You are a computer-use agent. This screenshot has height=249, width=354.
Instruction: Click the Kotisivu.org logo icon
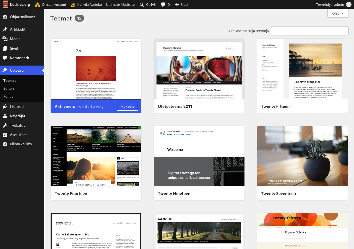coord(6,4)
